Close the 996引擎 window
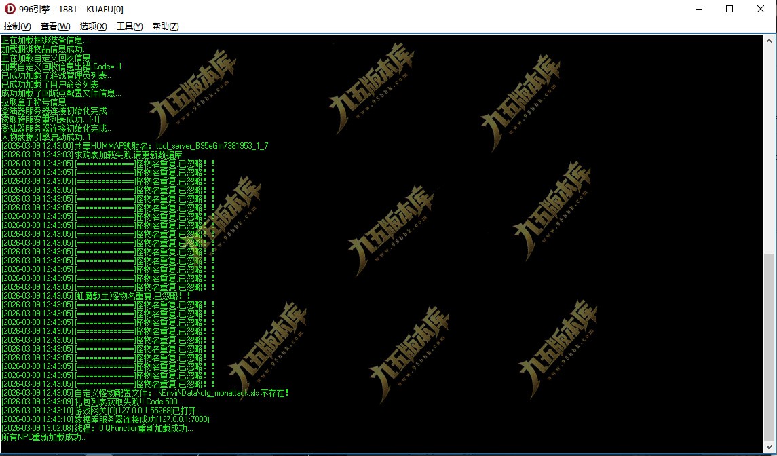Viewport: 777px width, 456px height. pyautogui.click(x=761, y=9)
